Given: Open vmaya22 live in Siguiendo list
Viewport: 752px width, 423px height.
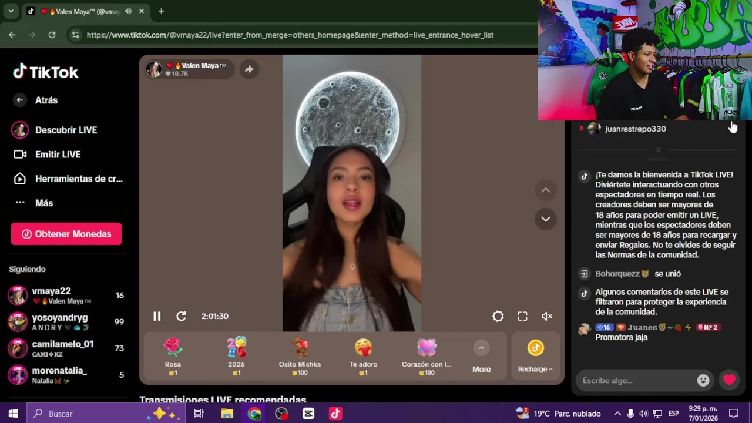Looking at the screenshot, I should (66, 296).
